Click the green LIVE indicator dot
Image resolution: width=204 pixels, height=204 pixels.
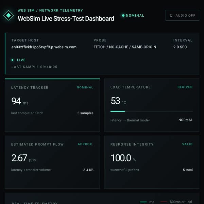click(13, 60)
